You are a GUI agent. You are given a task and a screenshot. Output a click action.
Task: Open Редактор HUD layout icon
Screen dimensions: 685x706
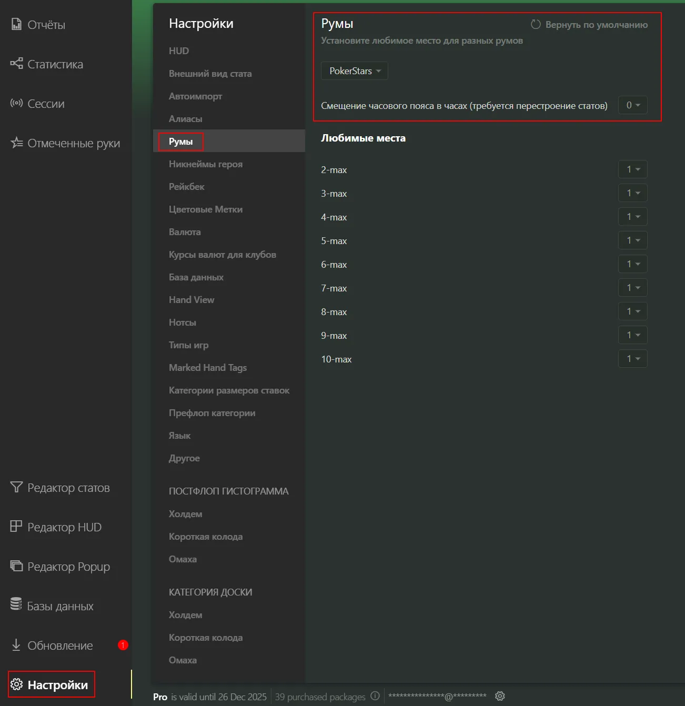(16, 527)
